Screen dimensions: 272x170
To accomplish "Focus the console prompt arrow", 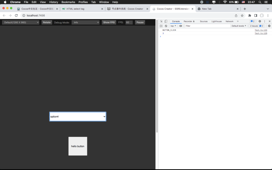I will coord(160,37).
